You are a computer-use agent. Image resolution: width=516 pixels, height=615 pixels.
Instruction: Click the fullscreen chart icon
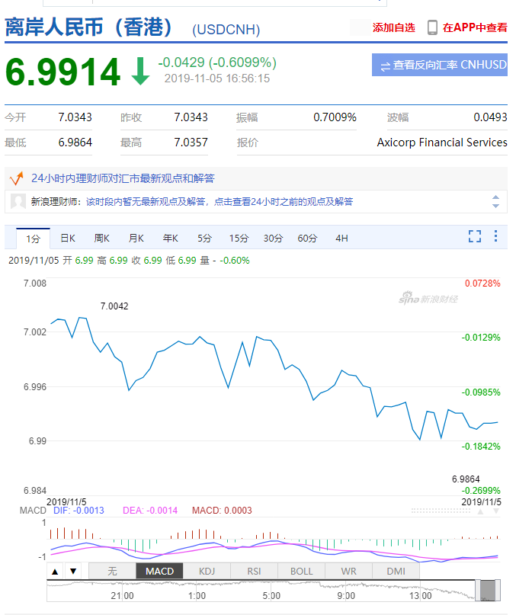pos(474,237)
